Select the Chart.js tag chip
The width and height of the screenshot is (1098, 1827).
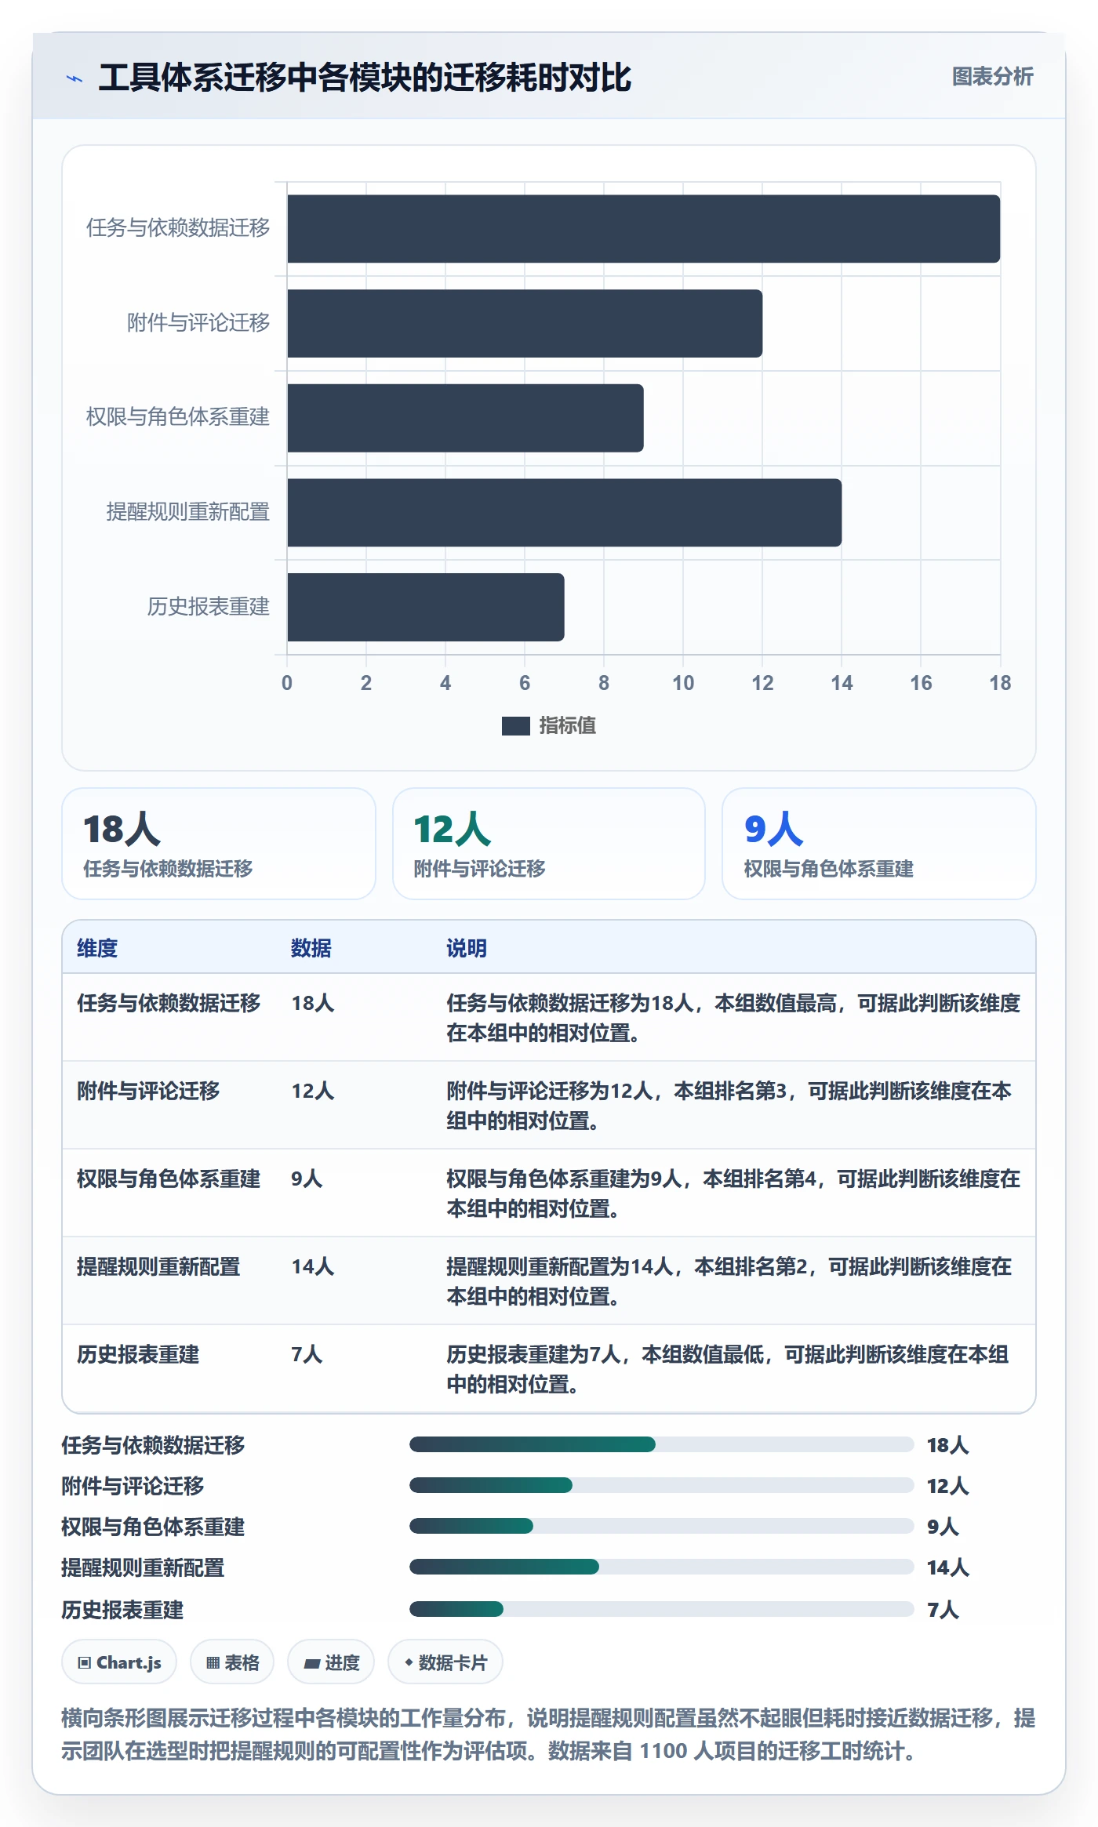pos(119,1662)
